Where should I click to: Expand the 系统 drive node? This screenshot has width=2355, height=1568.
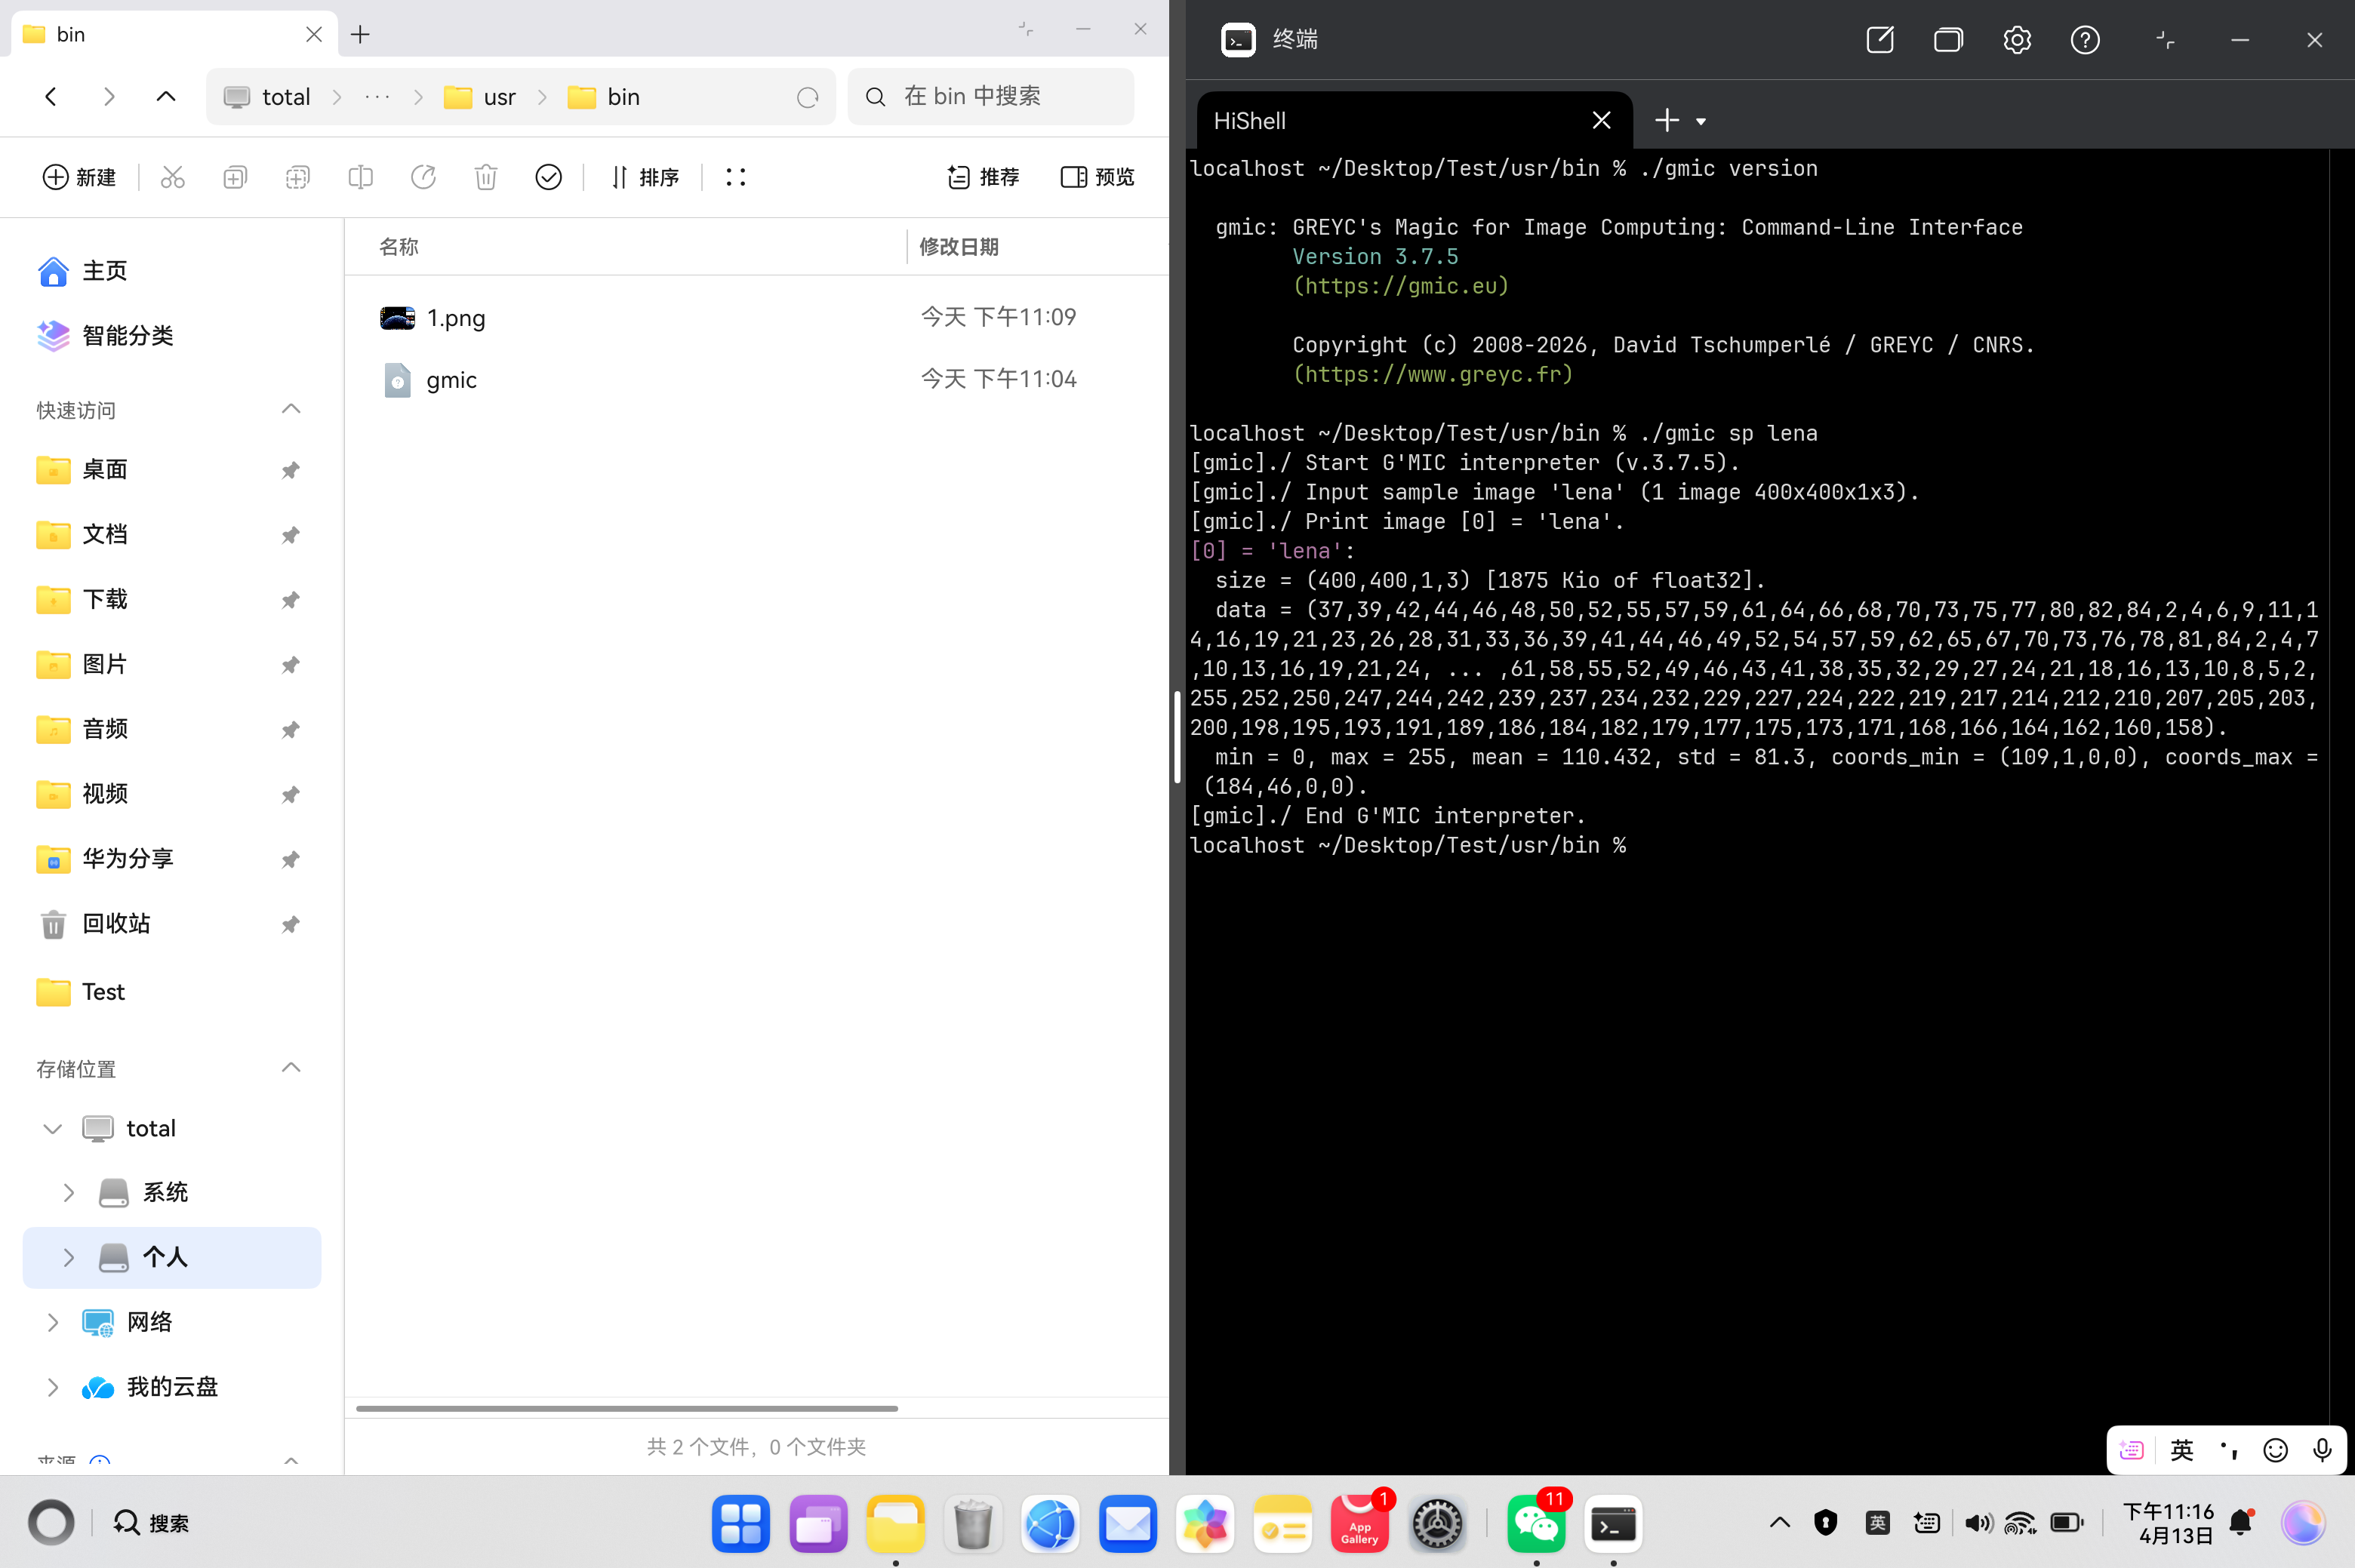point(68,1192)
